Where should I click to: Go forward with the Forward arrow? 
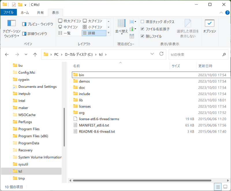pyautogui.click(x=17, y=55)
